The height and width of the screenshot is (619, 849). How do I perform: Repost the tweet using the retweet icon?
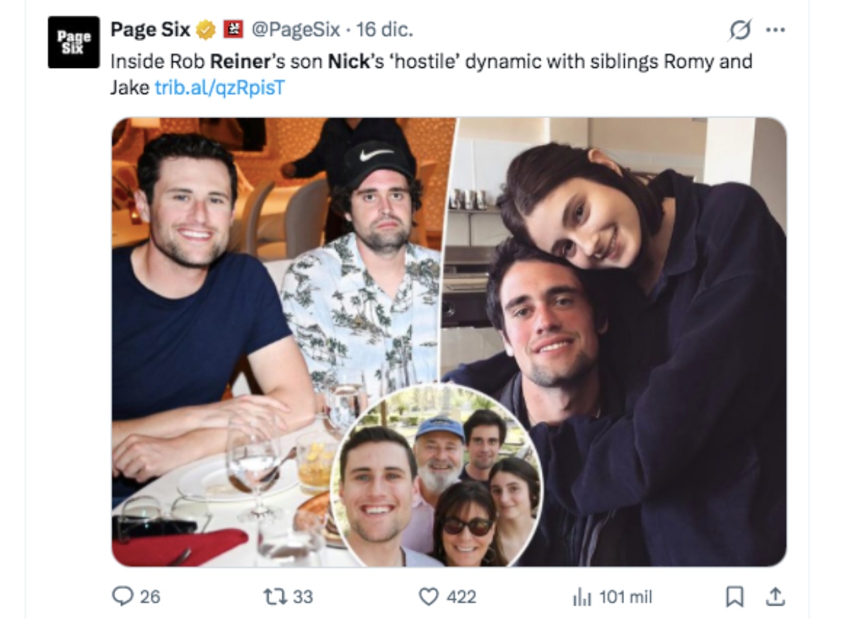[x=273, y=596]
